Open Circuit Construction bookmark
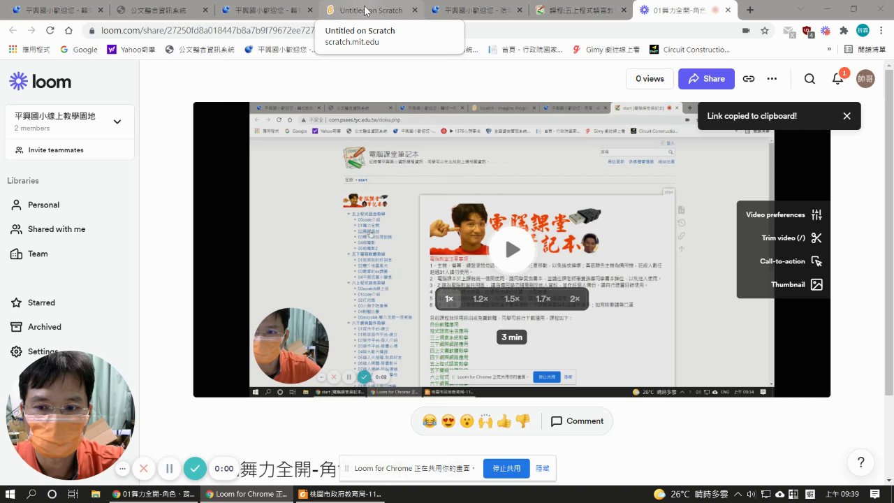This screenshot has height=503, width=894. pos(689,50)
